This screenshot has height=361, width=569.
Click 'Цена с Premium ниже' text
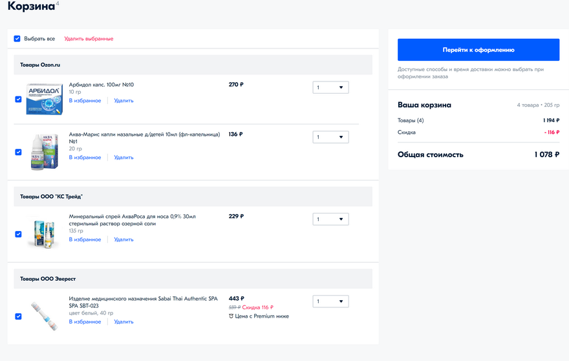click(262, 316)
